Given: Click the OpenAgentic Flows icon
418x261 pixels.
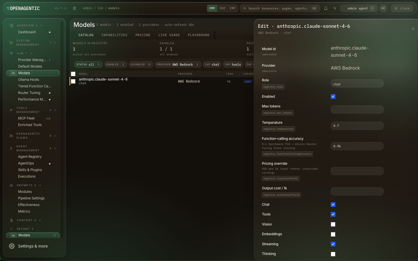Looking at the screenshot, I should (x=11, y=136).
